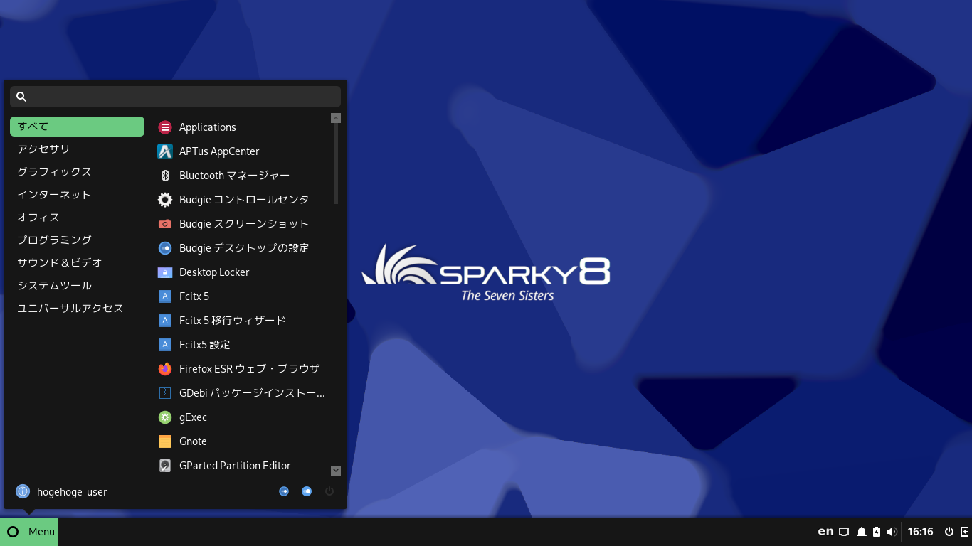Switch to サウンド＆ビデオ category
The image size is (972, 546).
point(77,263)
